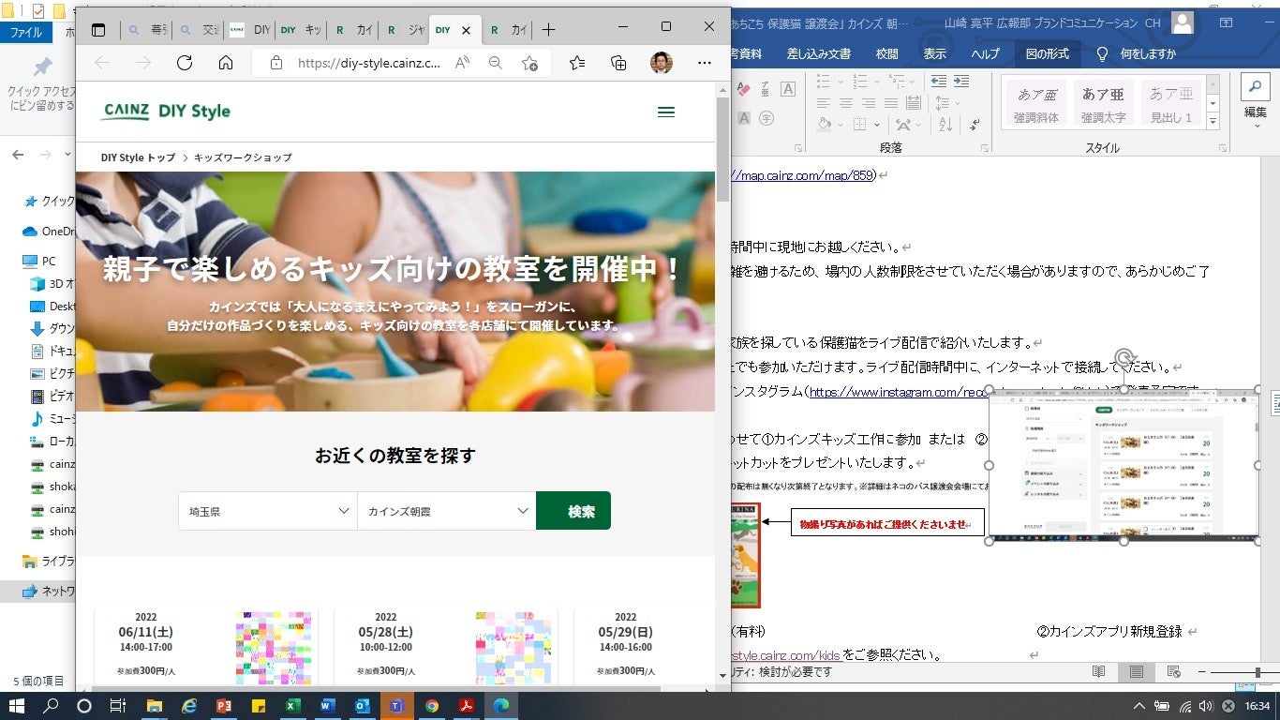Click the zoom-out magnifier in address bar
Viewport: 1280px width, 720px height.
[x=496, y=63]
